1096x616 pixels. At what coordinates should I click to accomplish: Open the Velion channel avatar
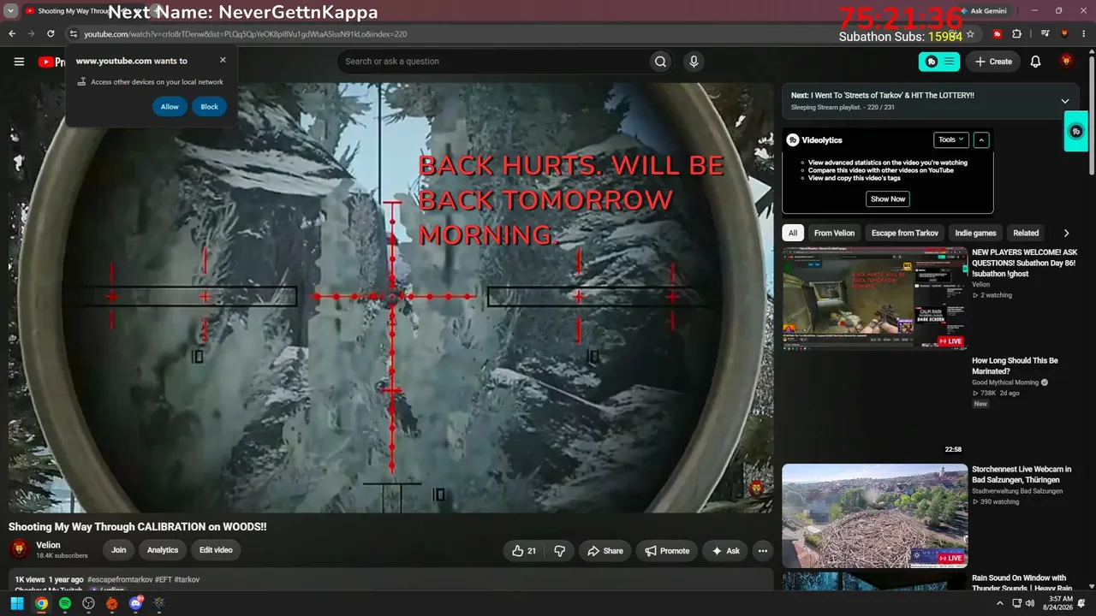coord(20,550)
